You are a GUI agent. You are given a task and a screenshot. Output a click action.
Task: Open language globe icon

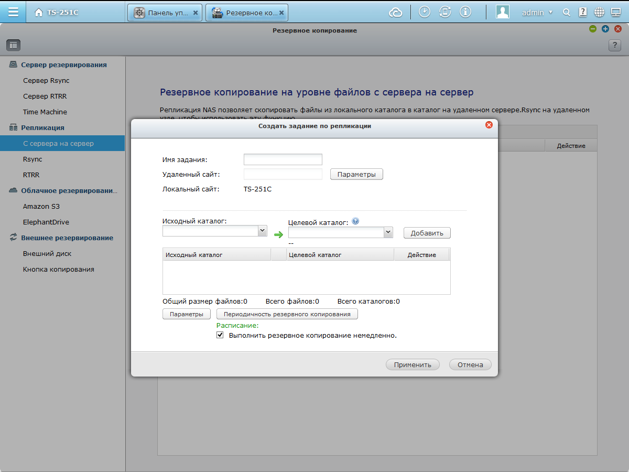(600, 12)
